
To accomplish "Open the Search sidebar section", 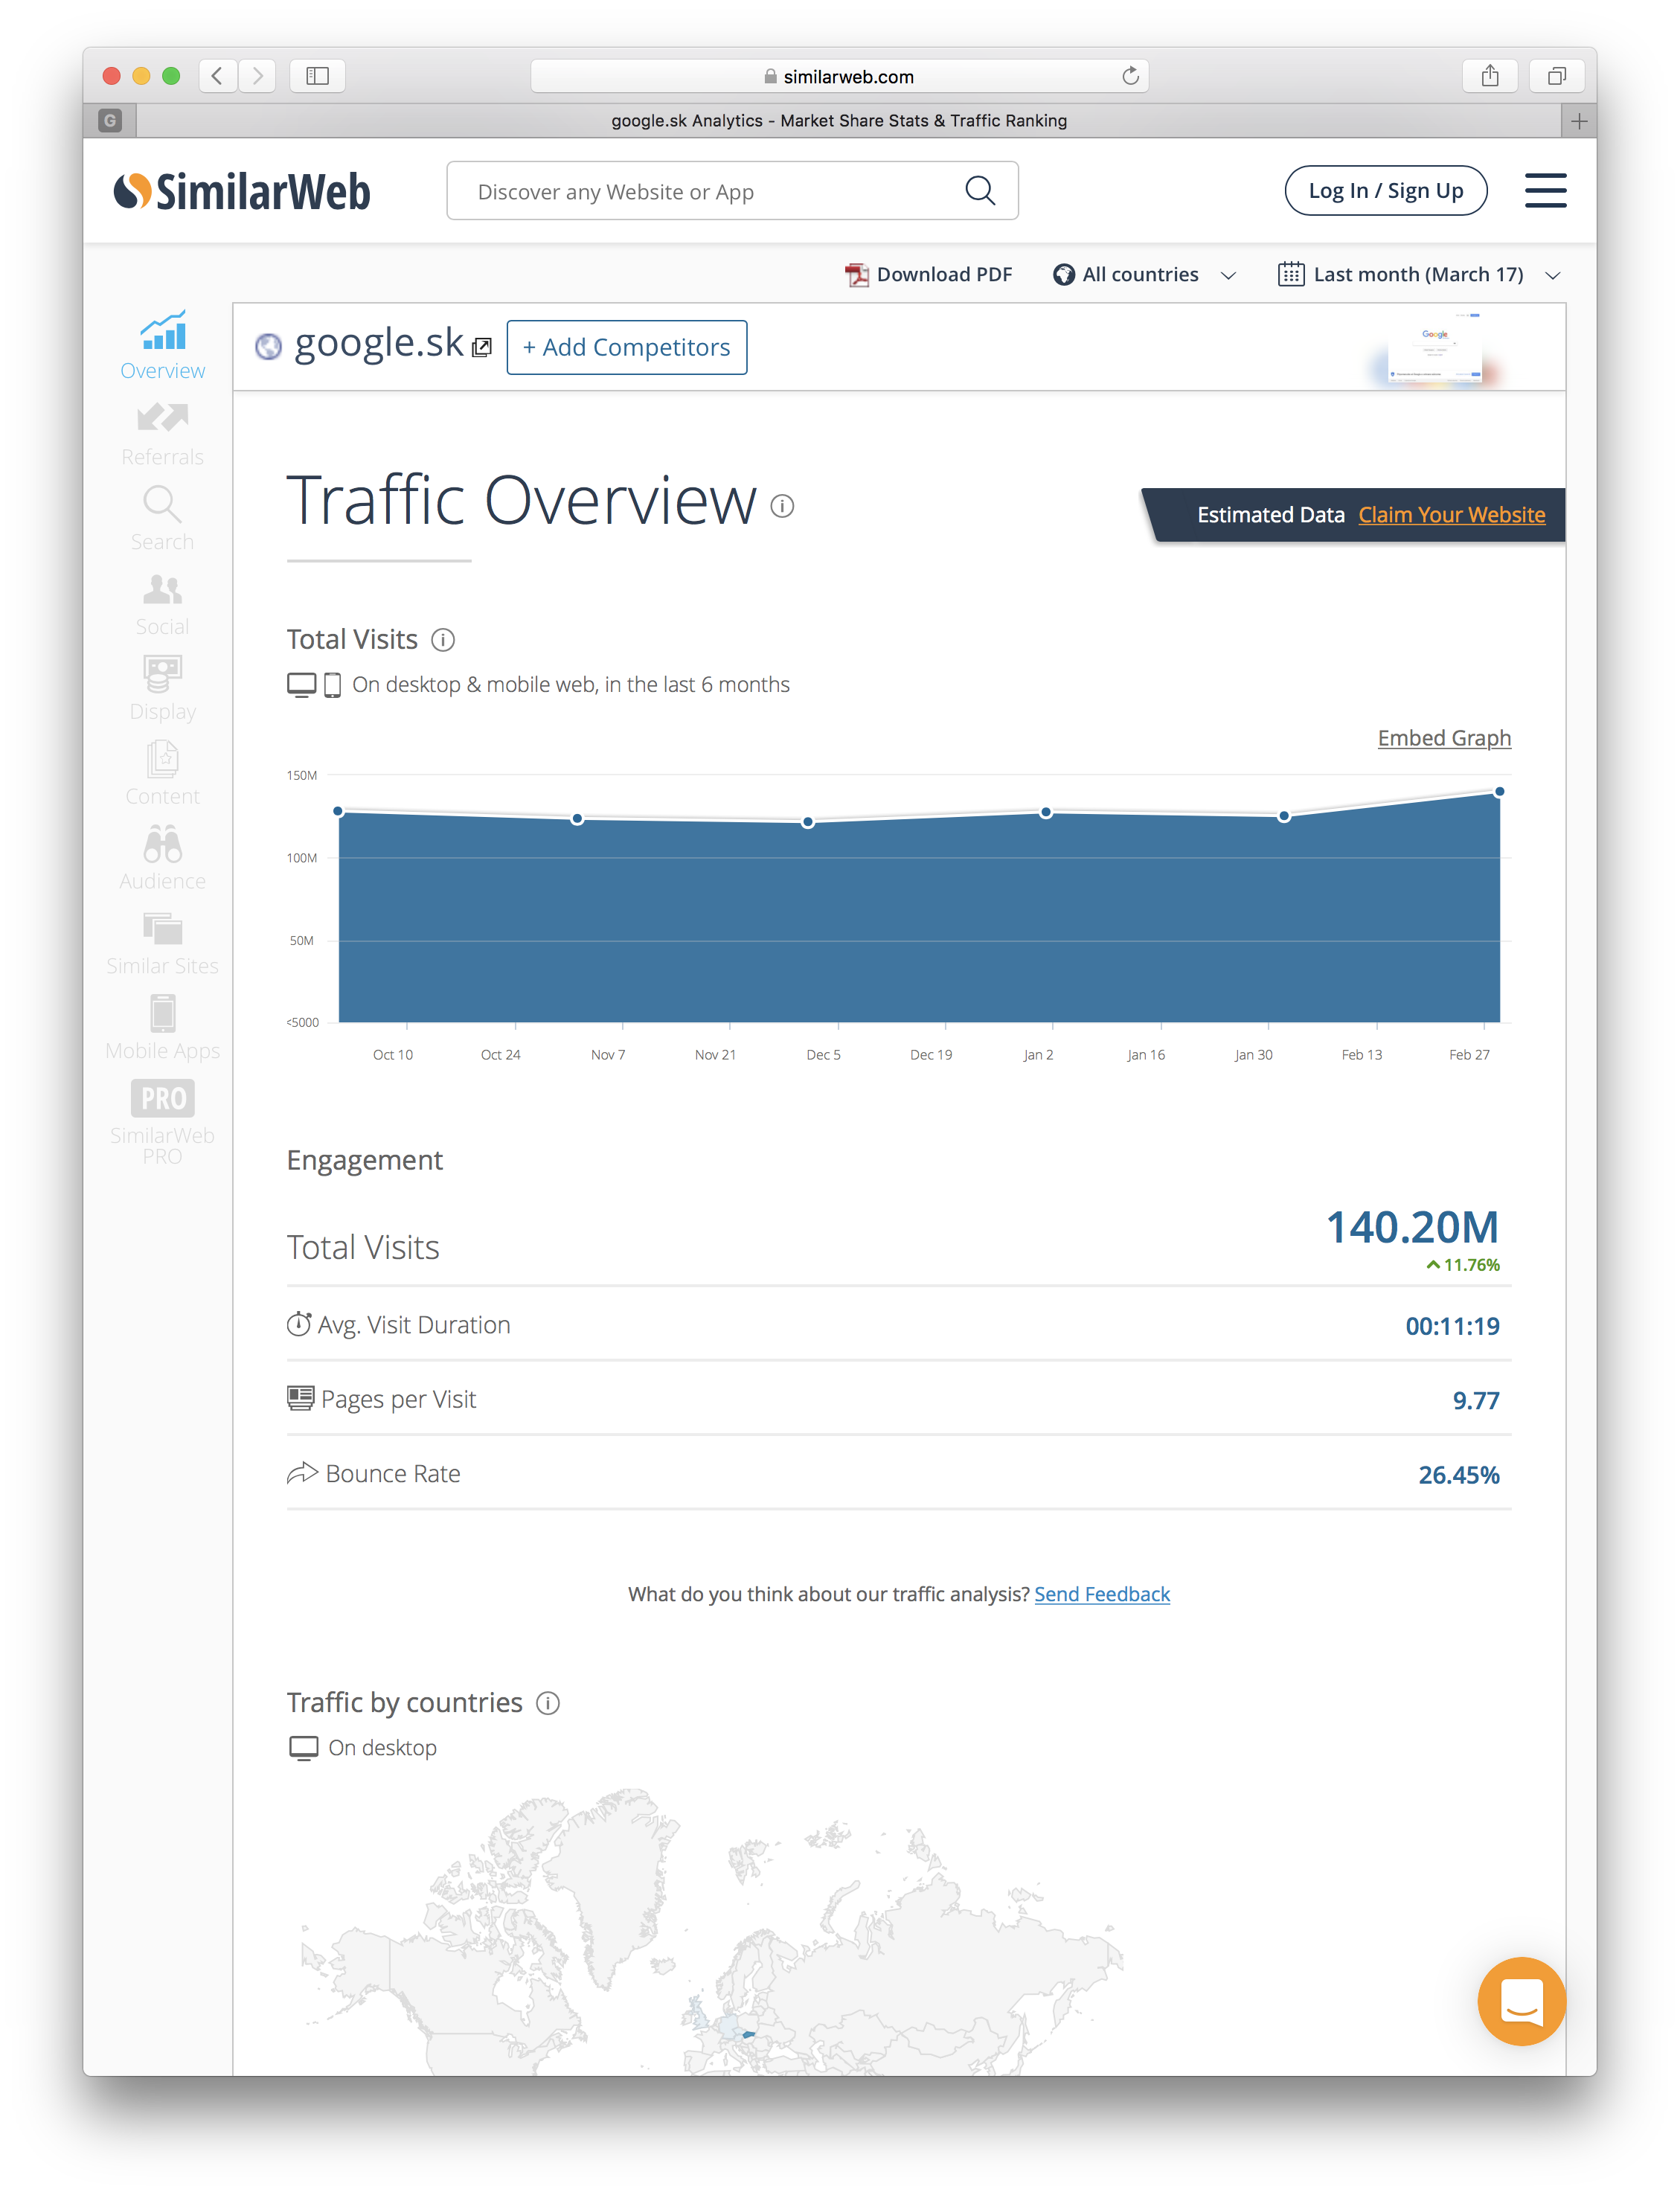I will coord(162,519).
